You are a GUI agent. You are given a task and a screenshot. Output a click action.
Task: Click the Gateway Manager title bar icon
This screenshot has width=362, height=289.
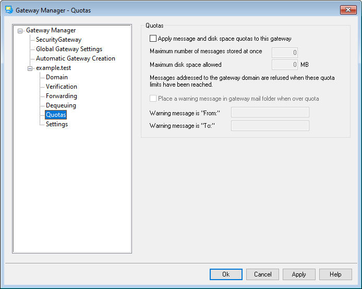pos(9,10)
